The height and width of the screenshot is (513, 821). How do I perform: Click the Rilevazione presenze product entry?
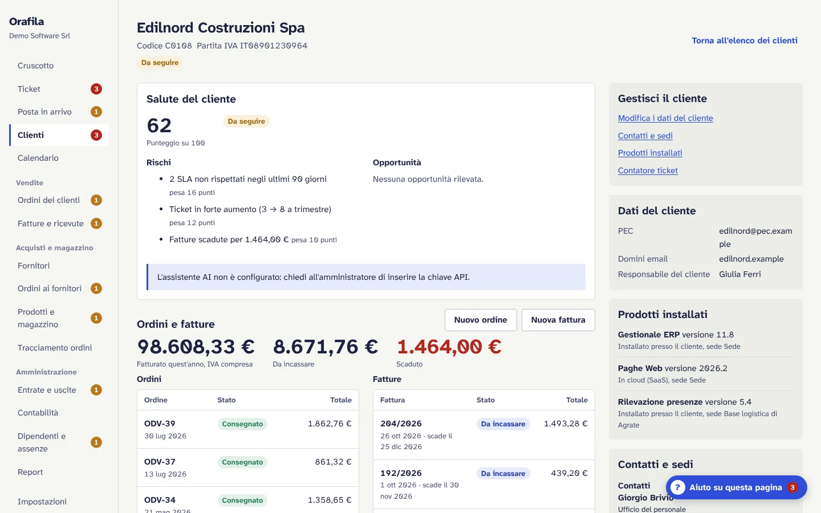tap(706, 413)
